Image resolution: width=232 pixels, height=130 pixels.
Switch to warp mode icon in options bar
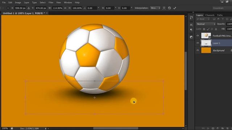click(x=164, y=8)
